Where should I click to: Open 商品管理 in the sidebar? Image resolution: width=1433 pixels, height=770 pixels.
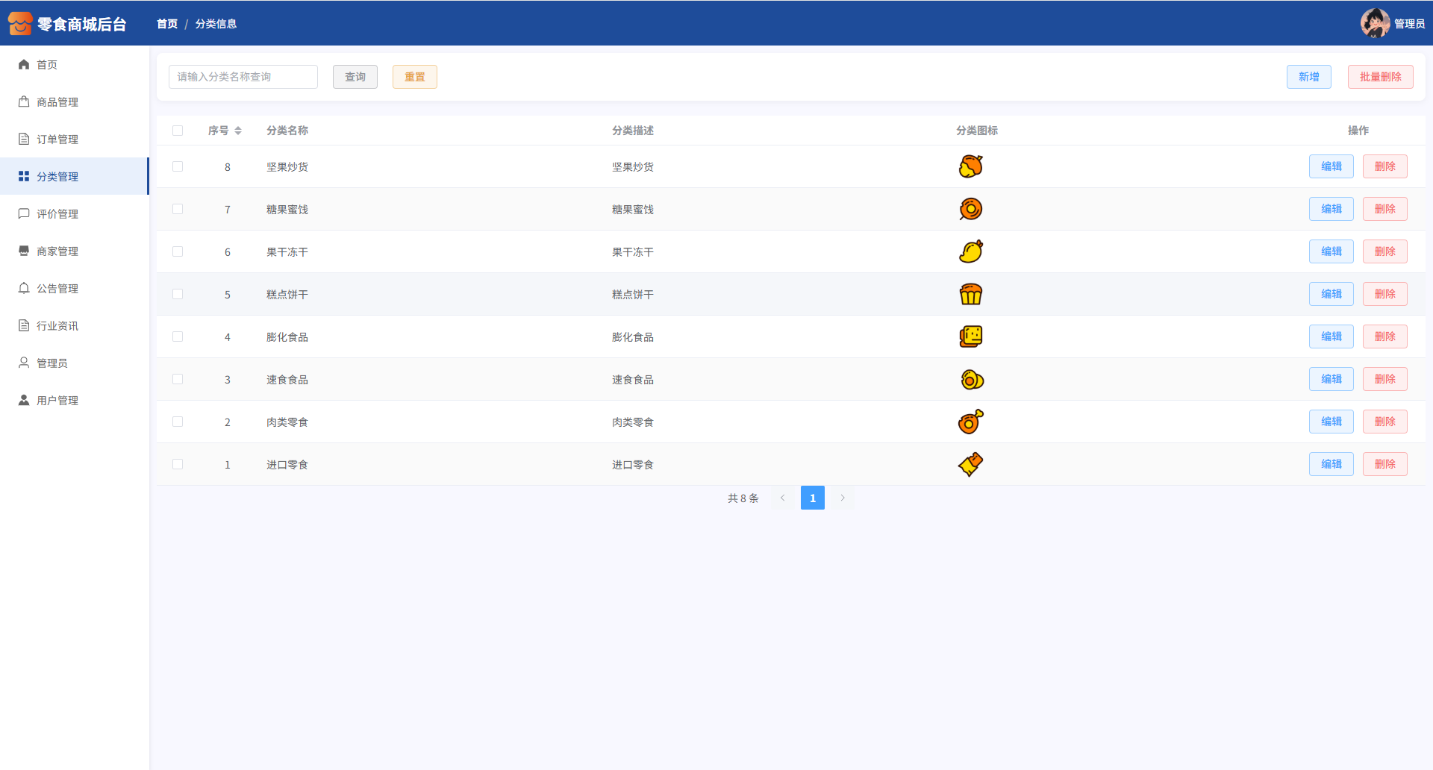coord(57,102)
